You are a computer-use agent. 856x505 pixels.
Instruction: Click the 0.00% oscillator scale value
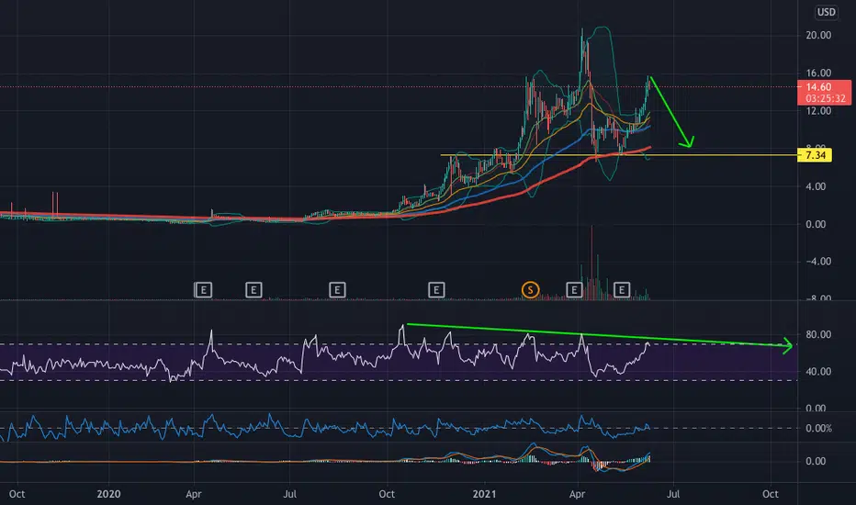click(818, 429)
